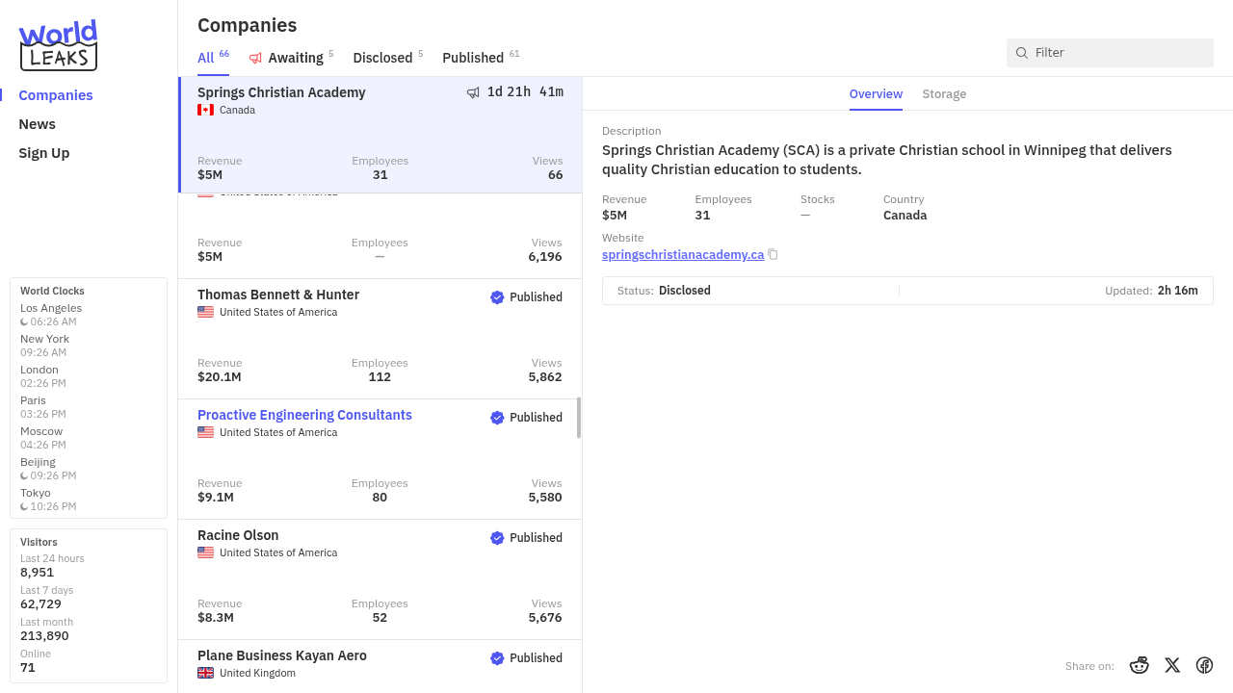Click Views count 6,196

point(545,257)
